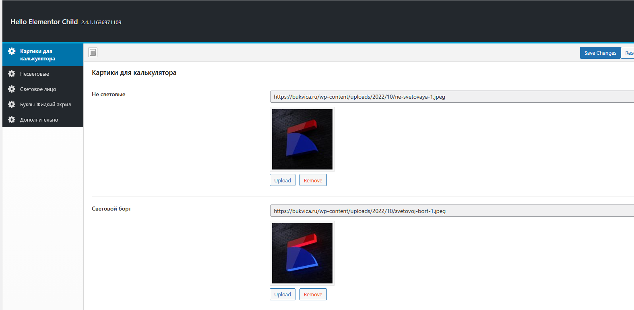Click the Световой борт preview thumbnail
This screenshot has width=634, height=310.
tap(302, 253)
